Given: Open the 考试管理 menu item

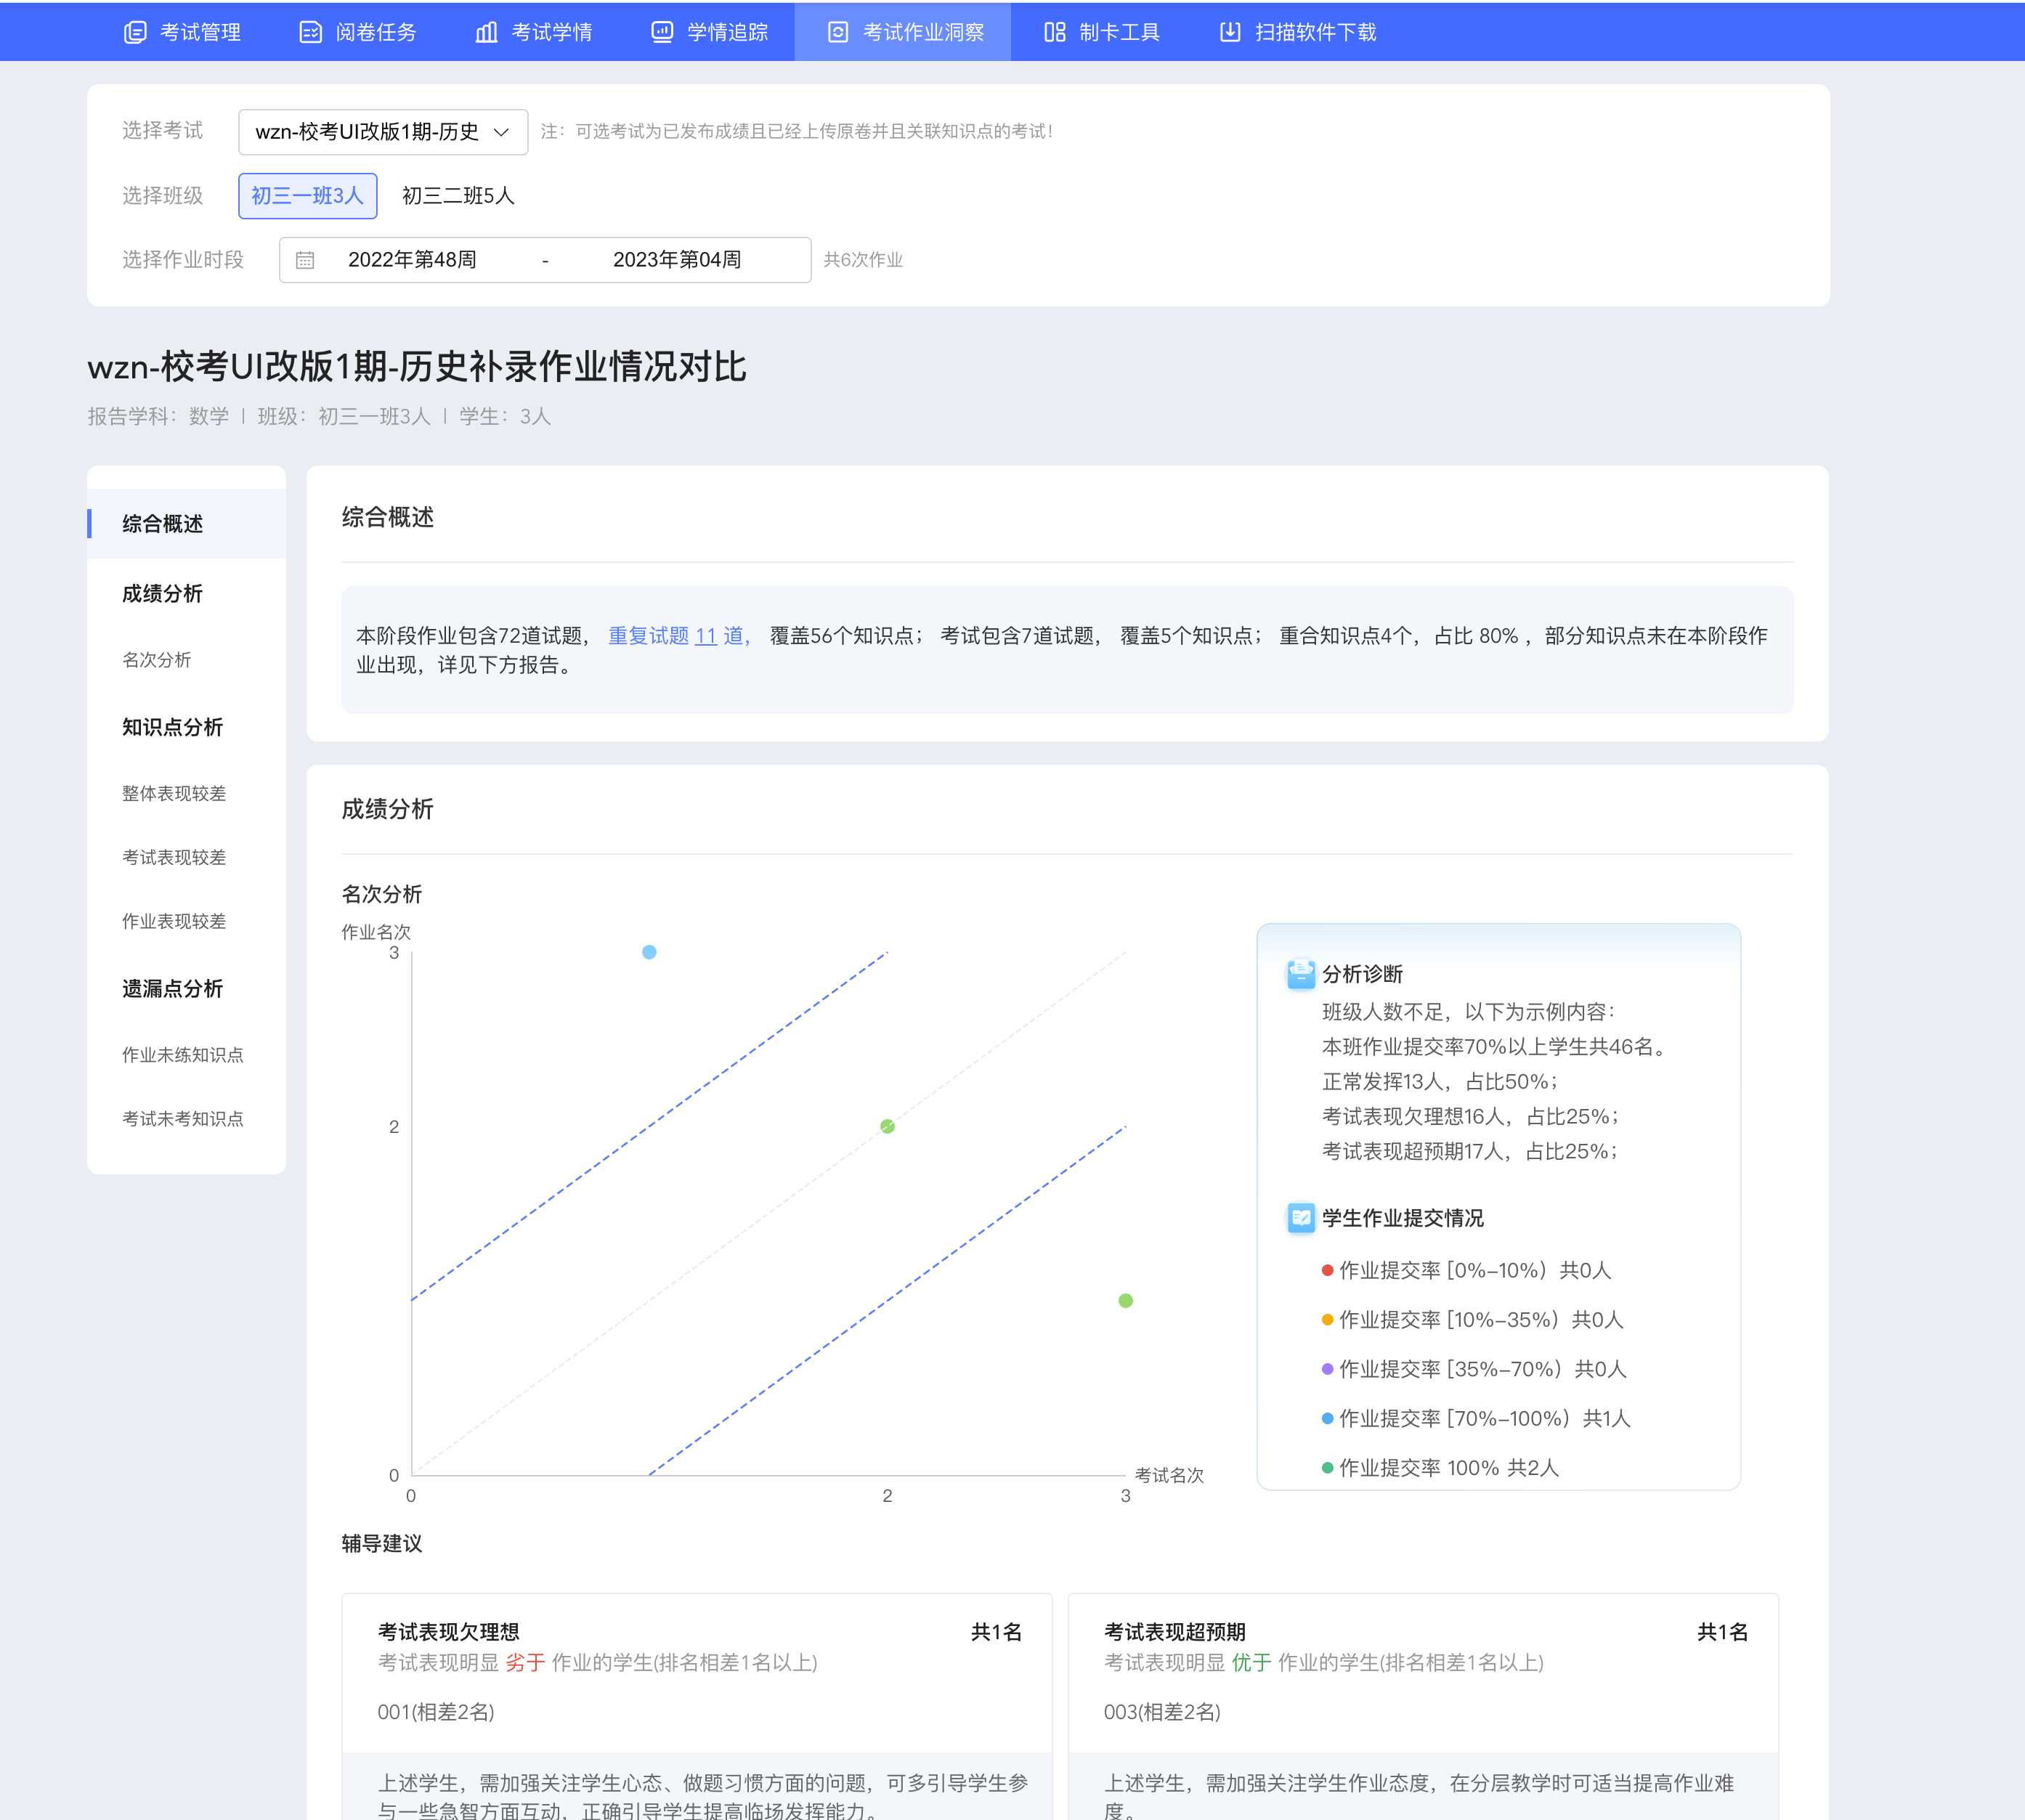Looking at the screenshot, I should (x=182, y=32).
